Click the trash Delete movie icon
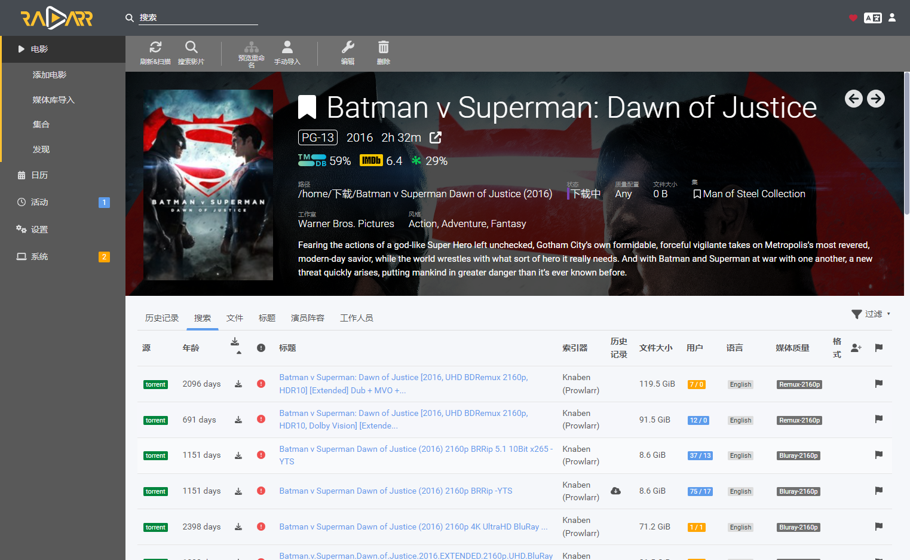 pyautogui.click(x=384, y=47)
